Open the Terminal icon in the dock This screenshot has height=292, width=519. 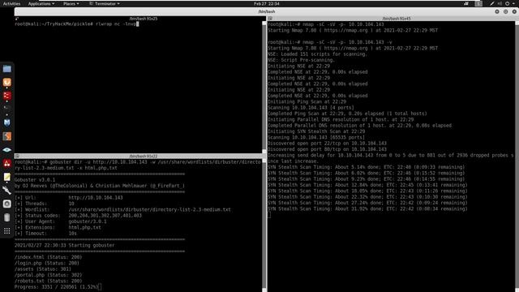[7, 108]
